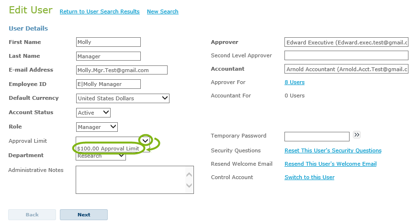Click Switch to this User link
The height and width of the screenshot is (224, 419).
click(x=309, y=177)
